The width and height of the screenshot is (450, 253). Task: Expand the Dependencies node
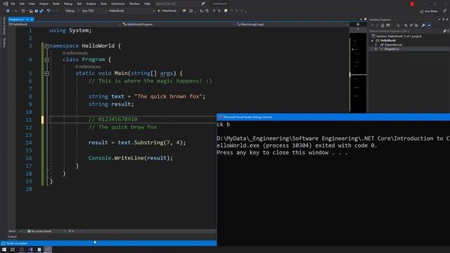click(x=376, y=45)
